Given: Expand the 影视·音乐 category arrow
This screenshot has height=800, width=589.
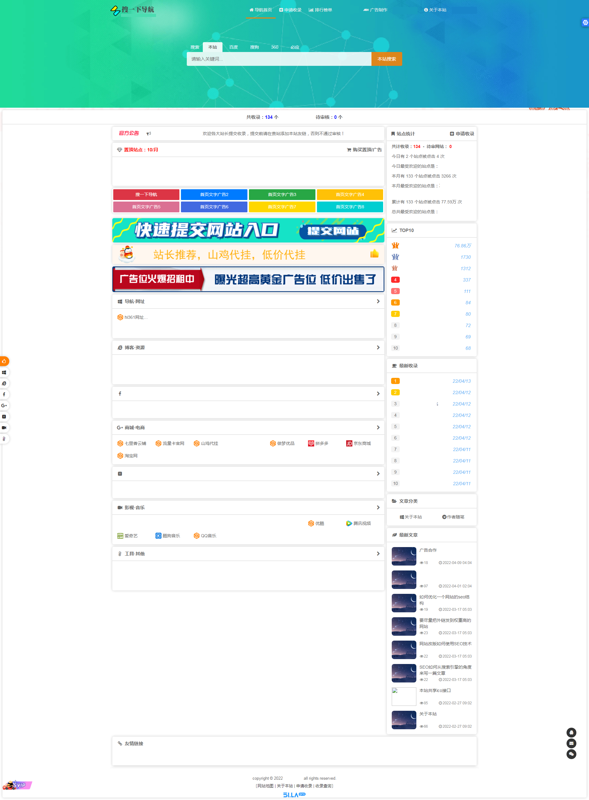Looking at the screenshot, I should coord(378,507).
